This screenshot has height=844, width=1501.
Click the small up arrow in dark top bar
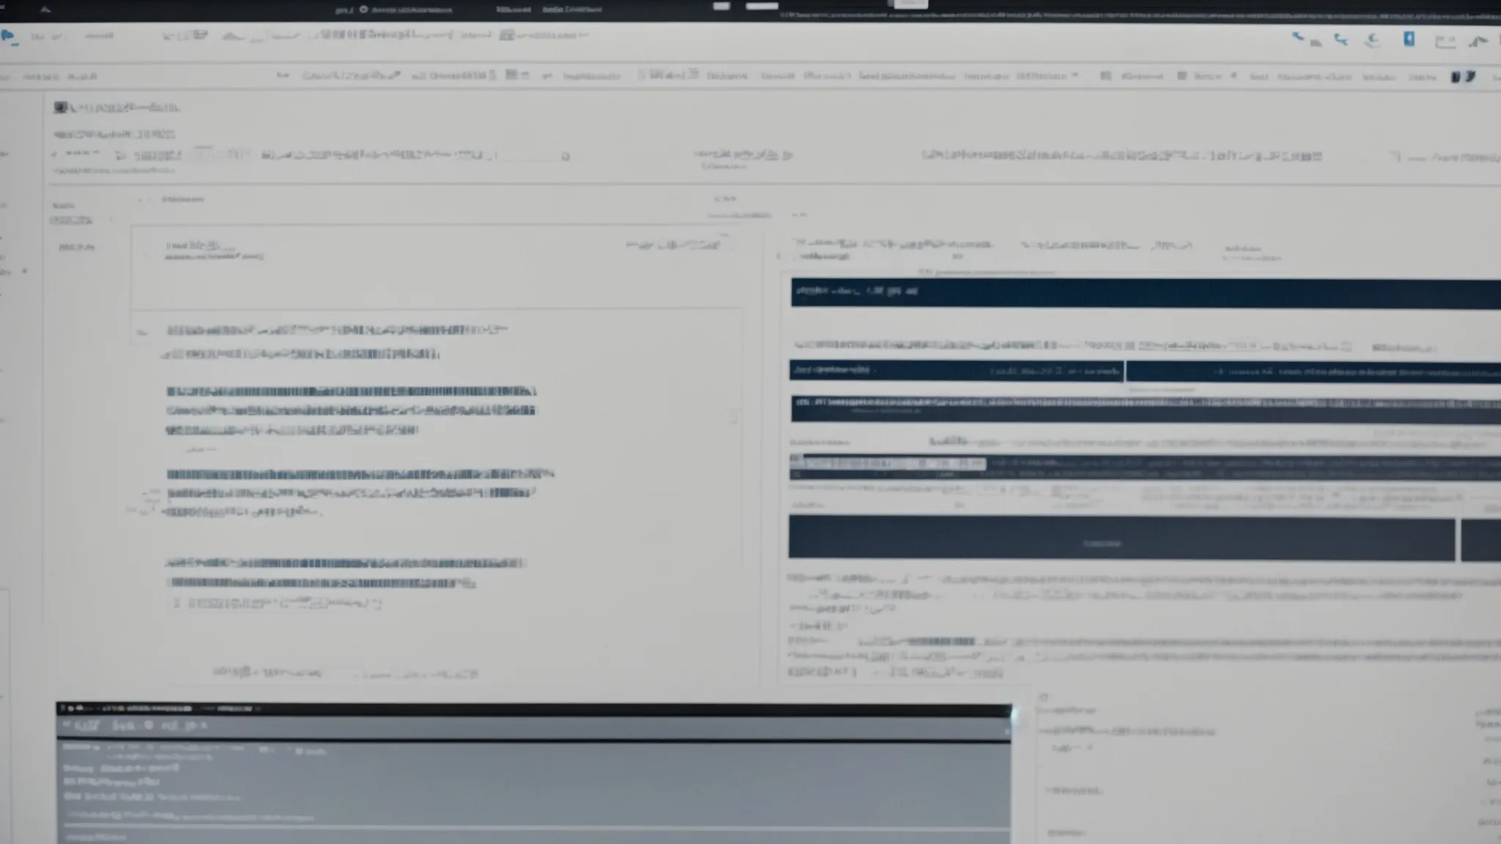tap(45, 10)
